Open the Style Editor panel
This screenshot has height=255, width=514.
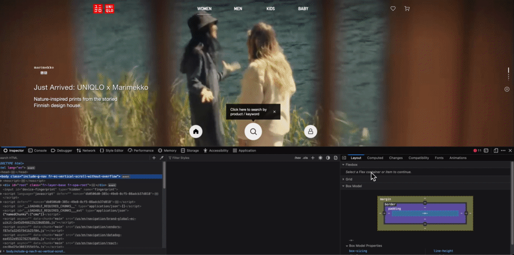112,151
